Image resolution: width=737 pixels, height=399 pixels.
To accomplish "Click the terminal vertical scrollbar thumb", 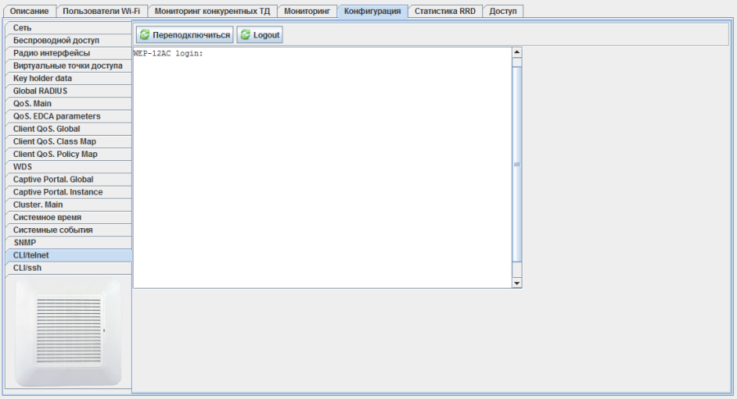I will coord(517,164).
